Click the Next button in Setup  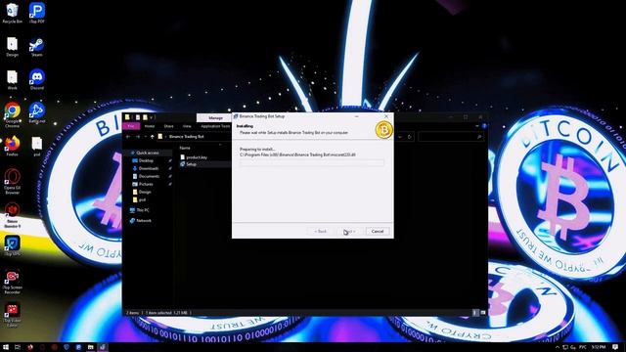pos(349,231)
